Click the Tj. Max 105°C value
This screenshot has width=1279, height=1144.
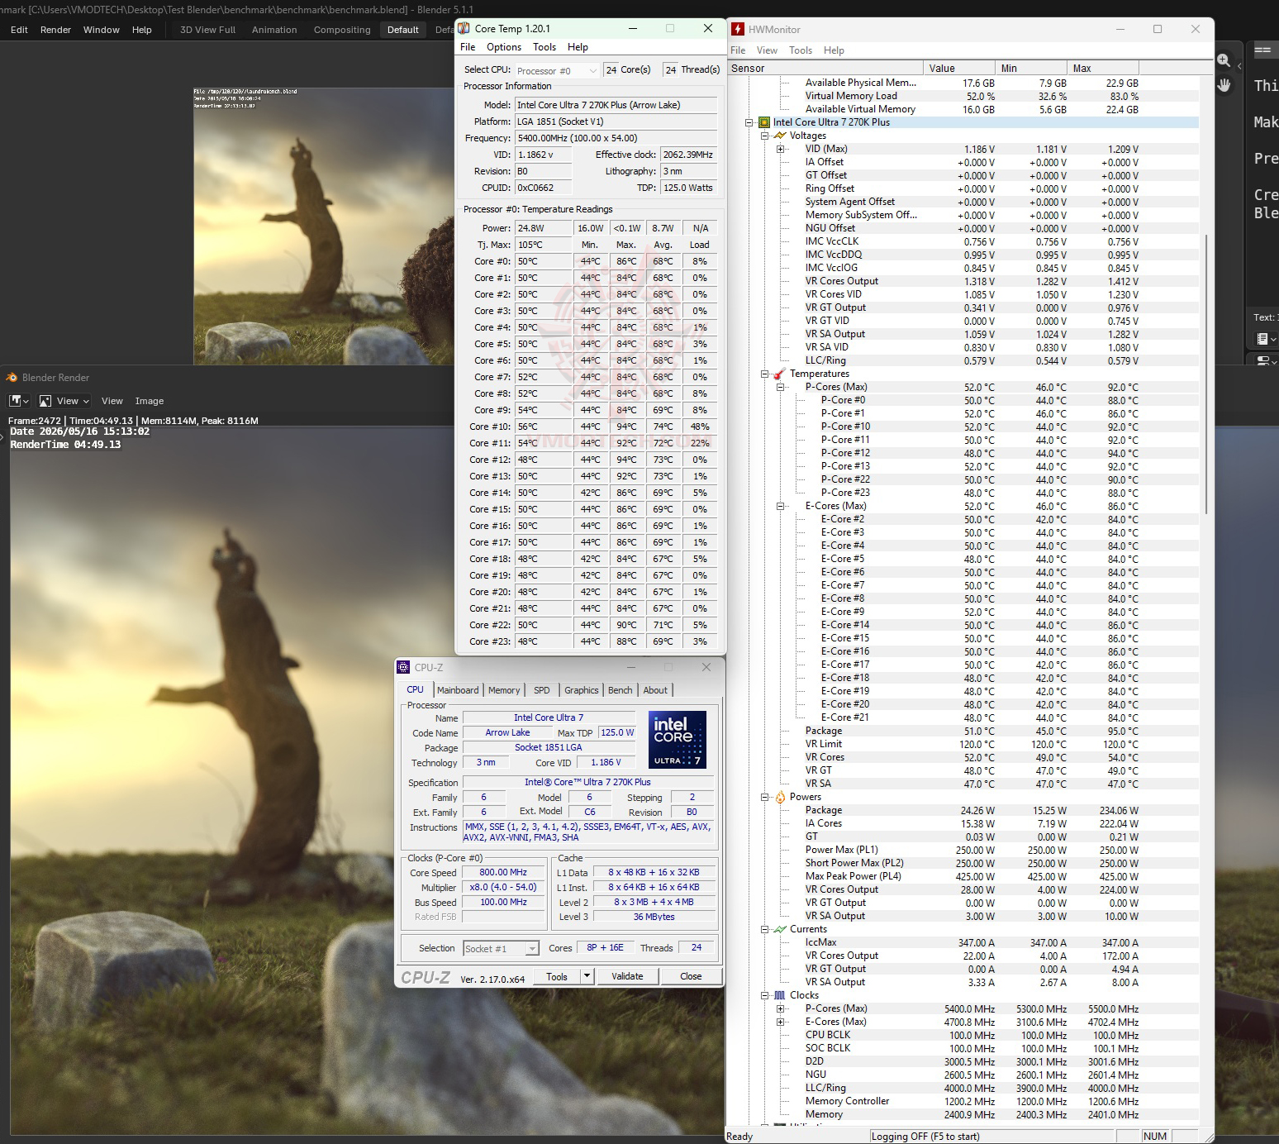coord(544,245)
